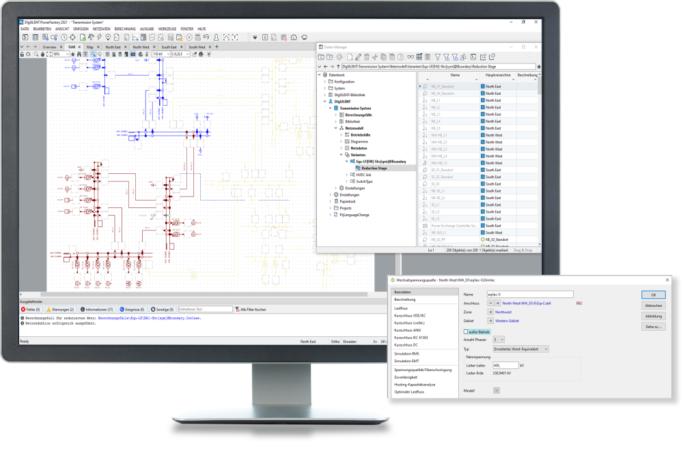This screenshot has height=455, width=683.
Task: Open the BERECHNUNG menu
Action: click(x=125, y=29)
